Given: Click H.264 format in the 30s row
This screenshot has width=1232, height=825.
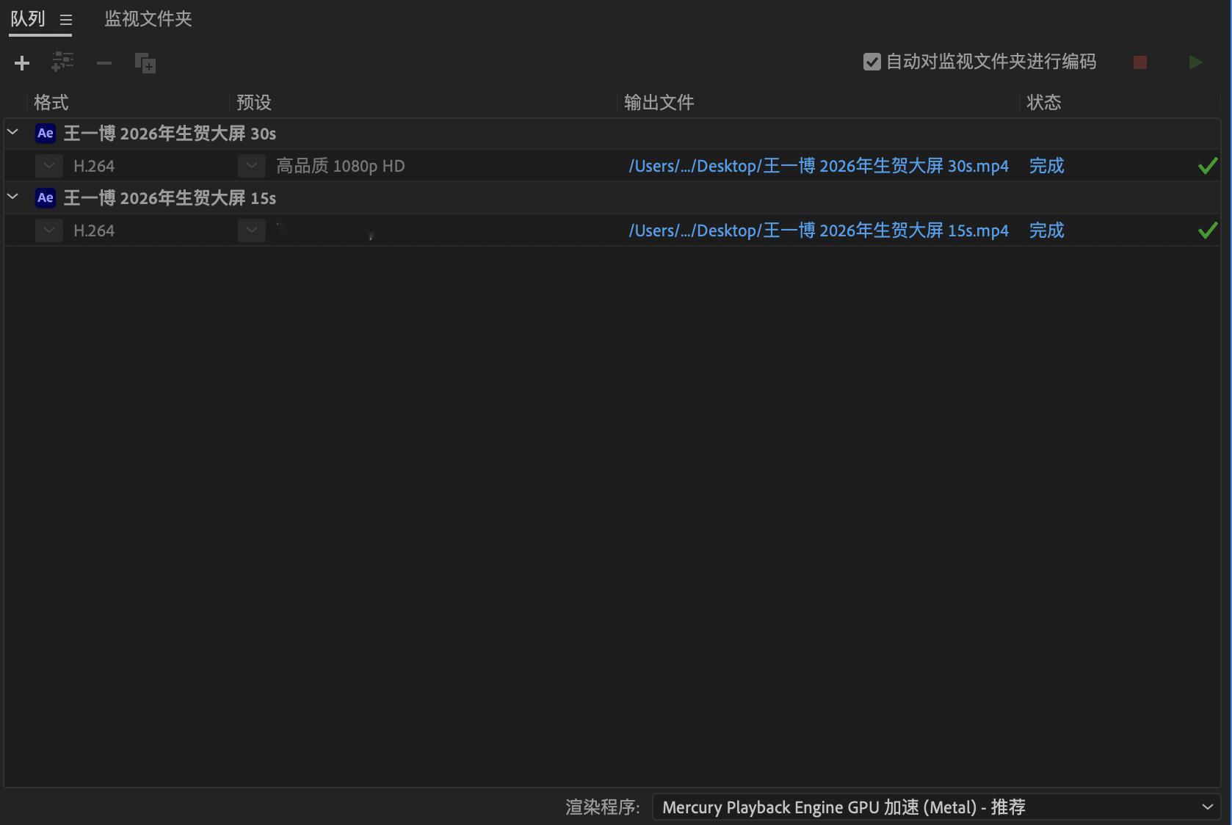Looking at the screenshot, I should 94,166.
